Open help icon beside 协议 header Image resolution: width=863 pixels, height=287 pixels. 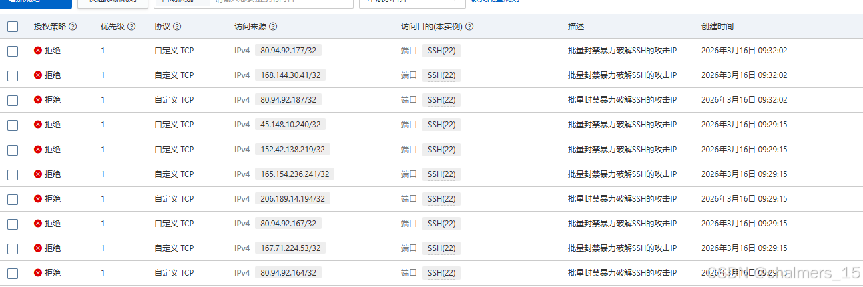[x=177, y=27]
